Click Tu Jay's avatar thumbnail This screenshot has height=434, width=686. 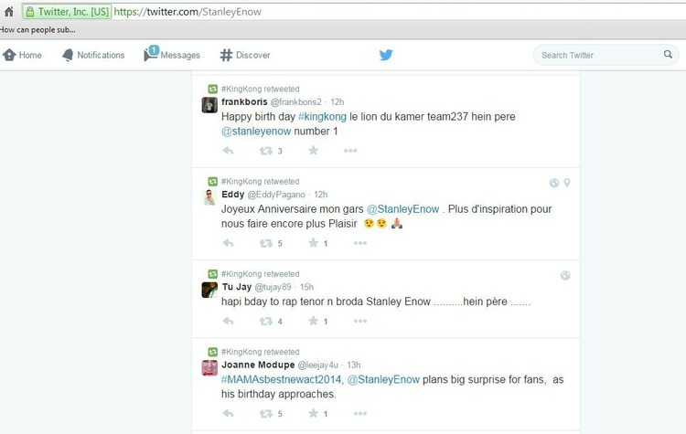tap(209, 290)
